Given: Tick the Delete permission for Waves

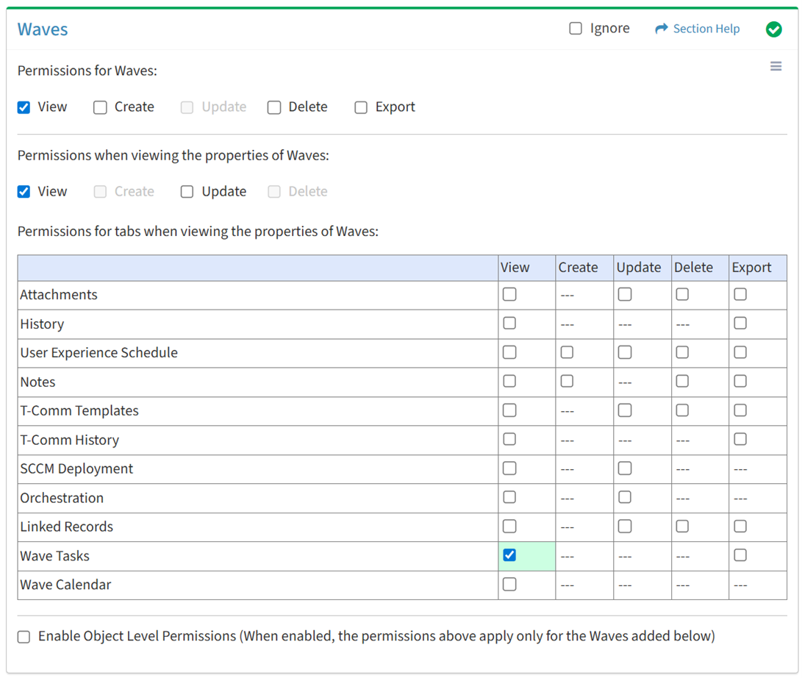Looking at the screenshot, I should click(x=274, y=107).
